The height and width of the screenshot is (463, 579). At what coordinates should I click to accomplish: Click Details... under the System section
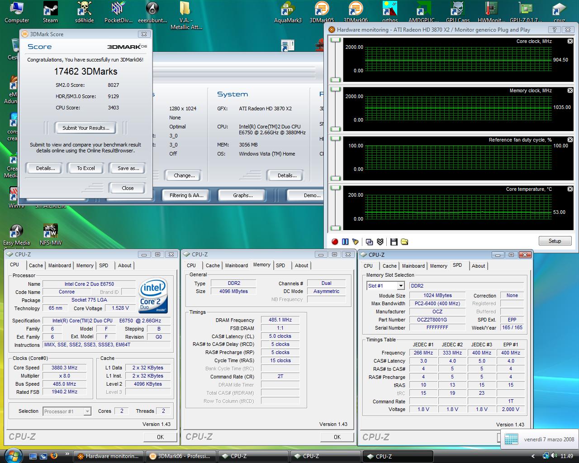tap(287, 175)
